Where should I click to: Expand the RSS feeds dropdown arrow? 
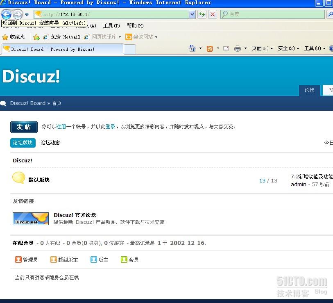218,48
